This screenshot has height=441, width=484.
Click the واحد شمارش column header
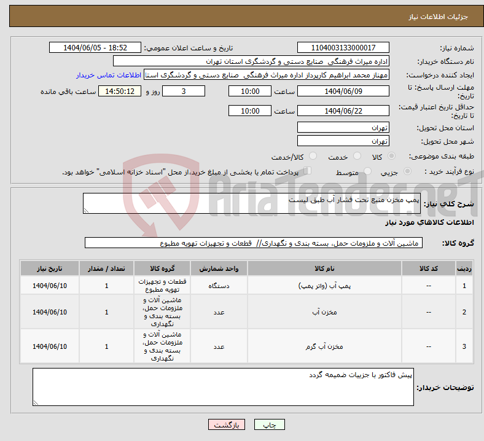coord(219,268)
